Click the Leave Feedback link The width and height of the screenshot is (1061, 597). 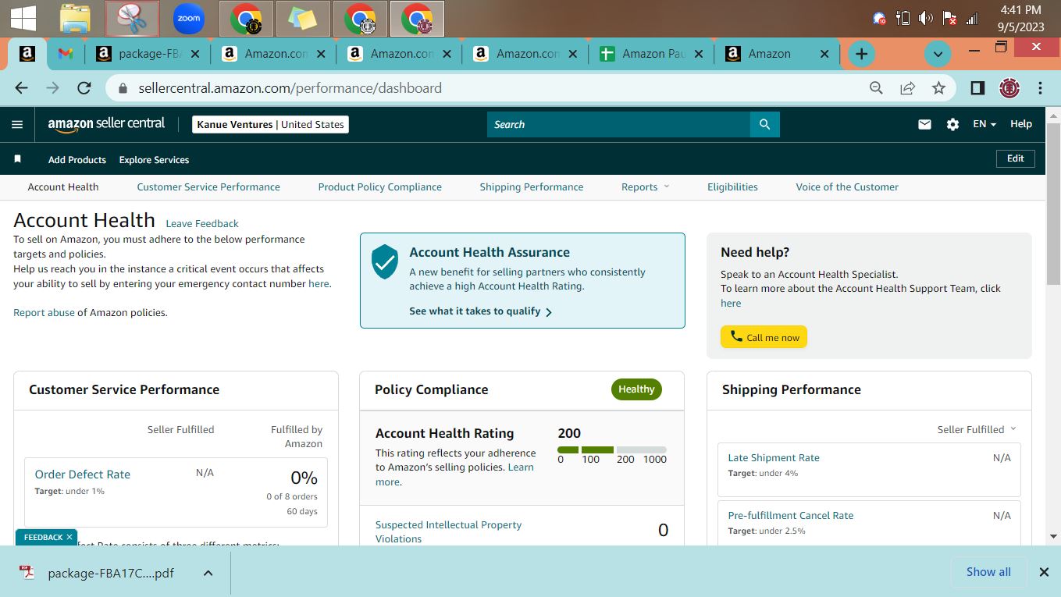click(202, 223)
